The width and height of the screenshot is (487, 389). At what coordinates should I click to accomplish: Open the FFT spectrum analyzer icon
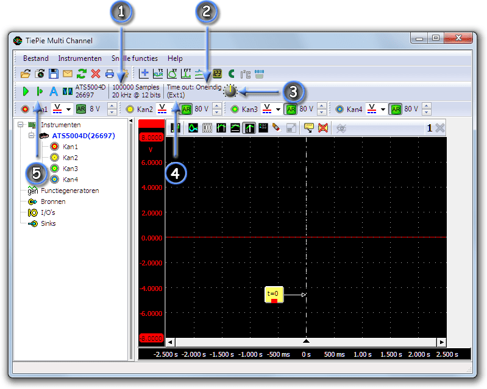click(186, 74)
